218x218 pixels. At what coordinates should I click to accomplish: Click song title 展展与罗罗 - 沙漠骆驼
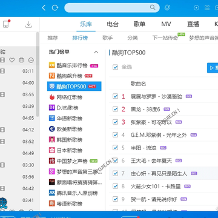click(156, 96)
